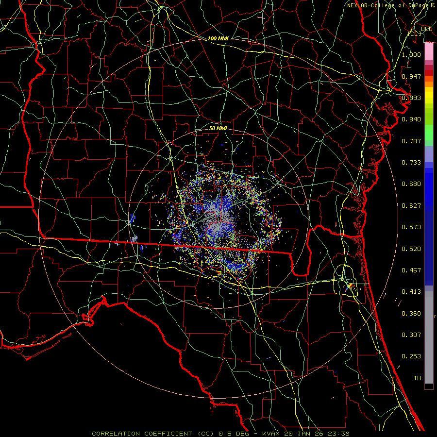Click the 0.413 scale value

point(411,292)
